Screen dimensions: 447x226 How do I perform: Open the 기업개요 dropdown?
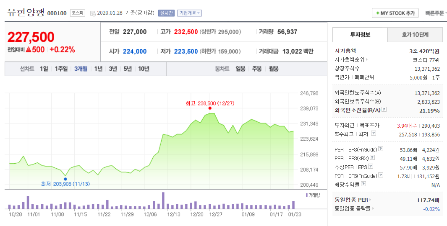point(189,13)
